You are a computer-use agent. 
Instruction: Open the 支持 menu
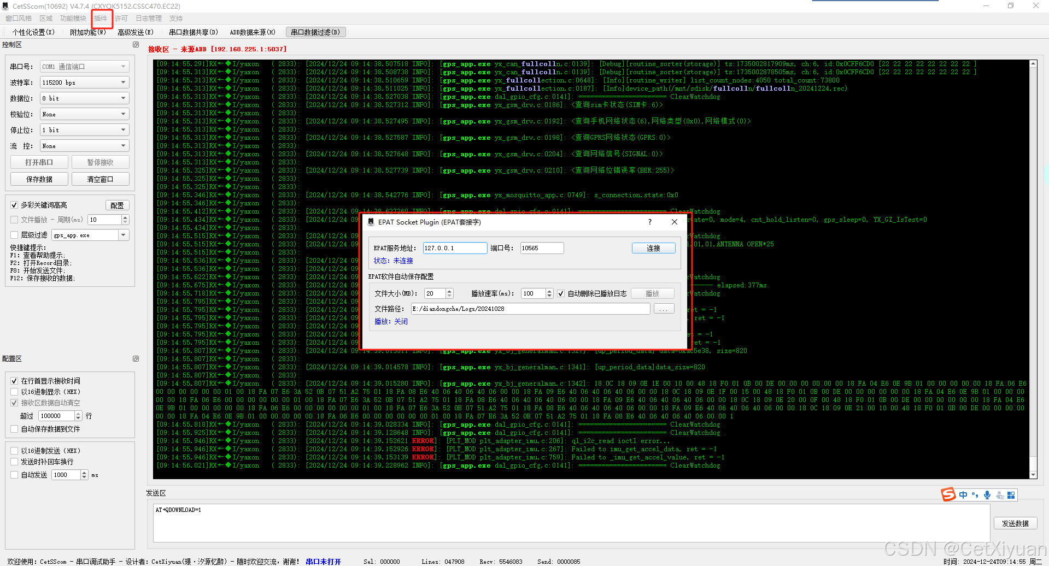point(176,19)
